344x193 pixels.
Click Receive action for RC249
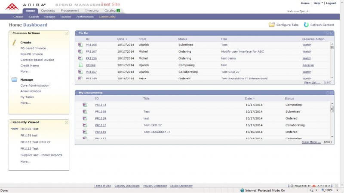[308, 65]
